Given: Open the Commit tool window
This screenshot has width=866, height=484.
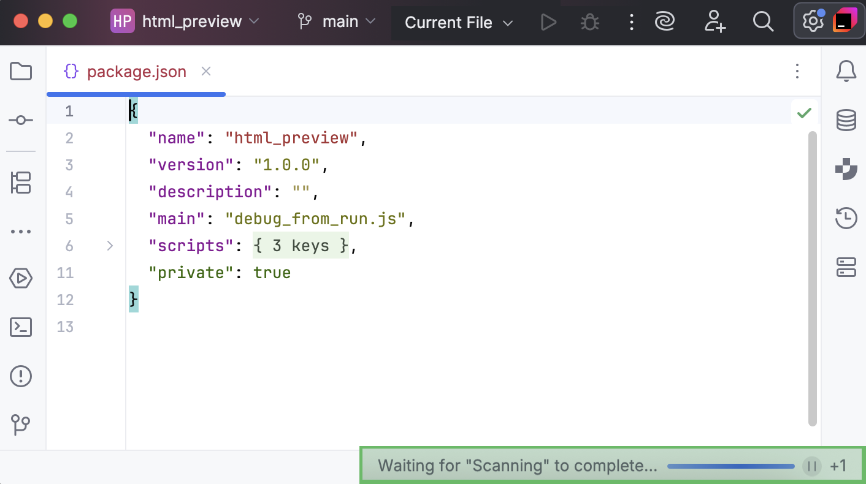Looking at the screenshot, I should click(x=21, y=120).
